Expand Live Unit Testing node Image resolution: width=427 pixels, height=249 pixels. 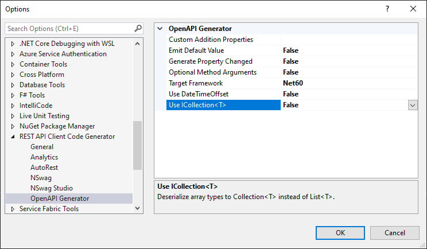[x=13, y=116]
